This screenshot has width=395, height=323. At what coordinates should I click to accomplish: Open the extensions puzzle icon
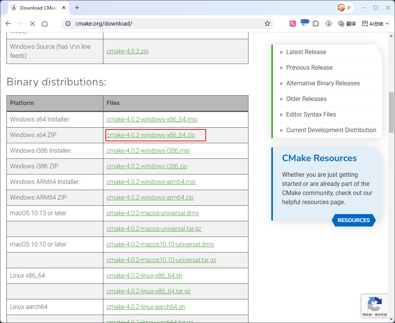(316, 24)
